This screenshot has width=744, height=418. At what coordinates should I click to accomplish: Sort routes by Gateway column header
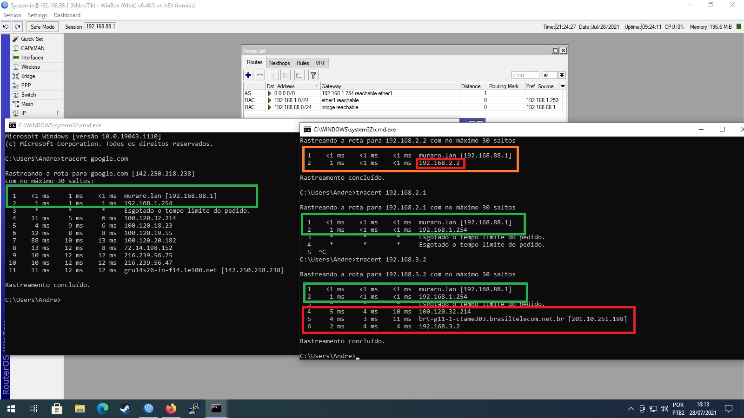(389, 86)
